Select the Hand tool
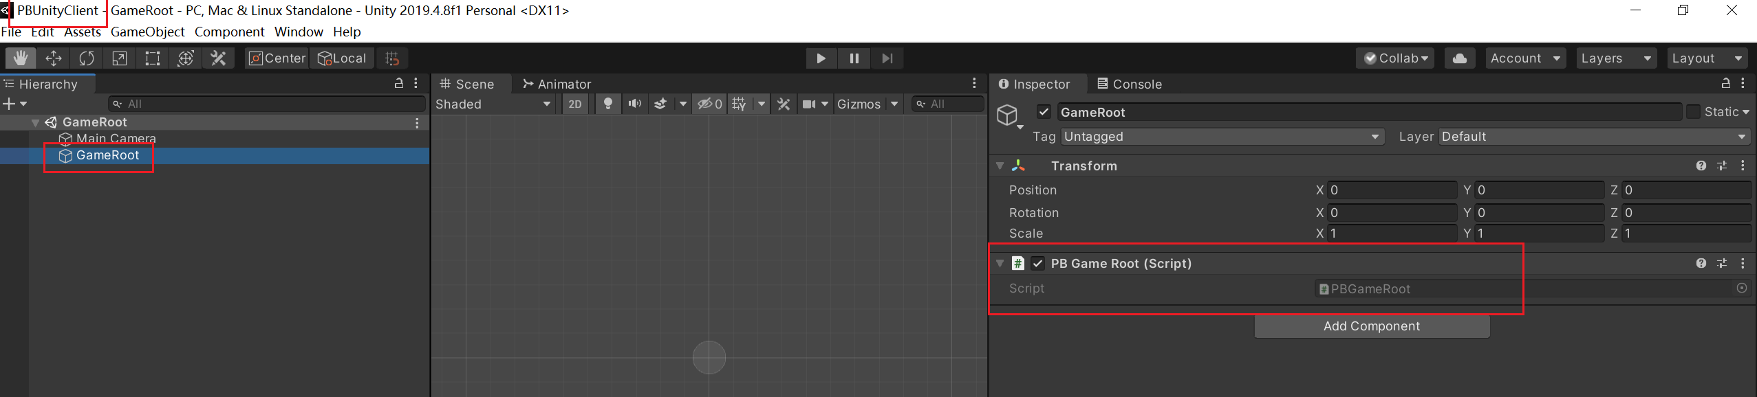The image size is (1757, 397). 21,58
